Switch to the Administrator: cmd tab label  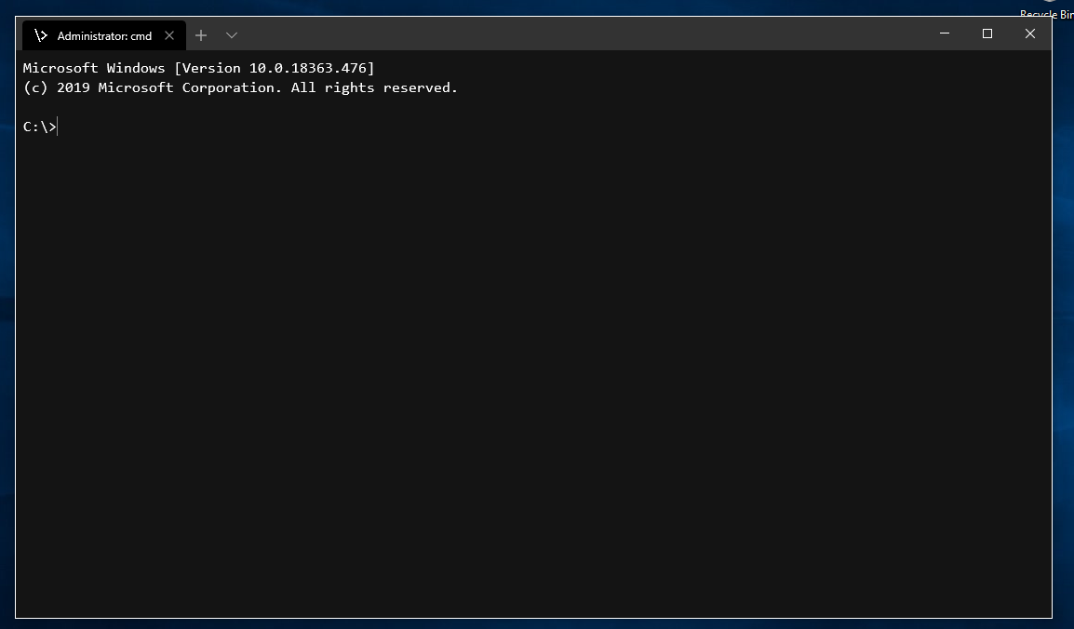[x=104, y=35]
